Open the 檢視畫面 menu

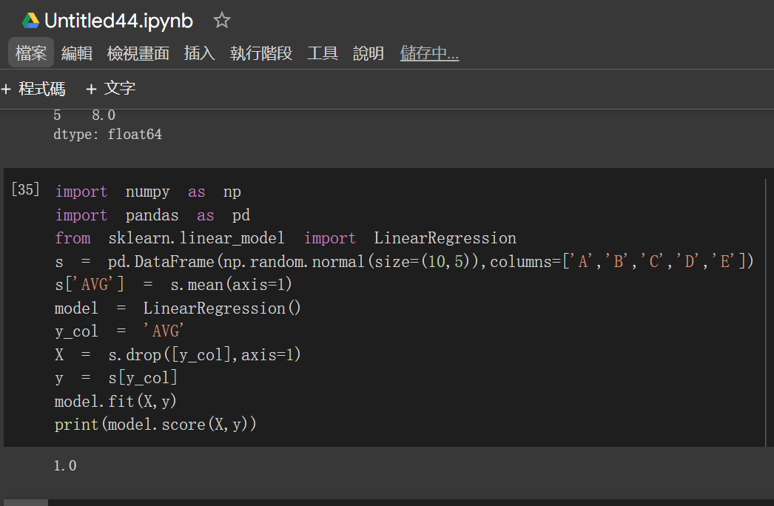[x=138, y=53]
